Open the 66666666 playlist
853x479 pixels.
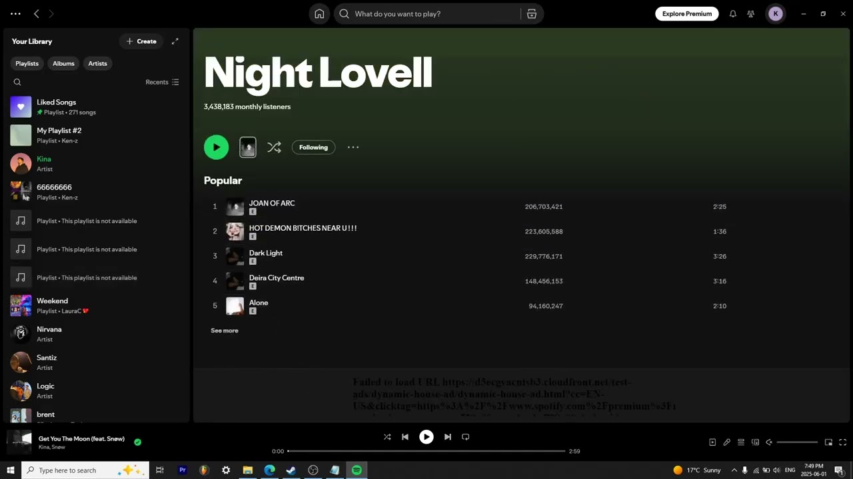[x=97, y=192]
